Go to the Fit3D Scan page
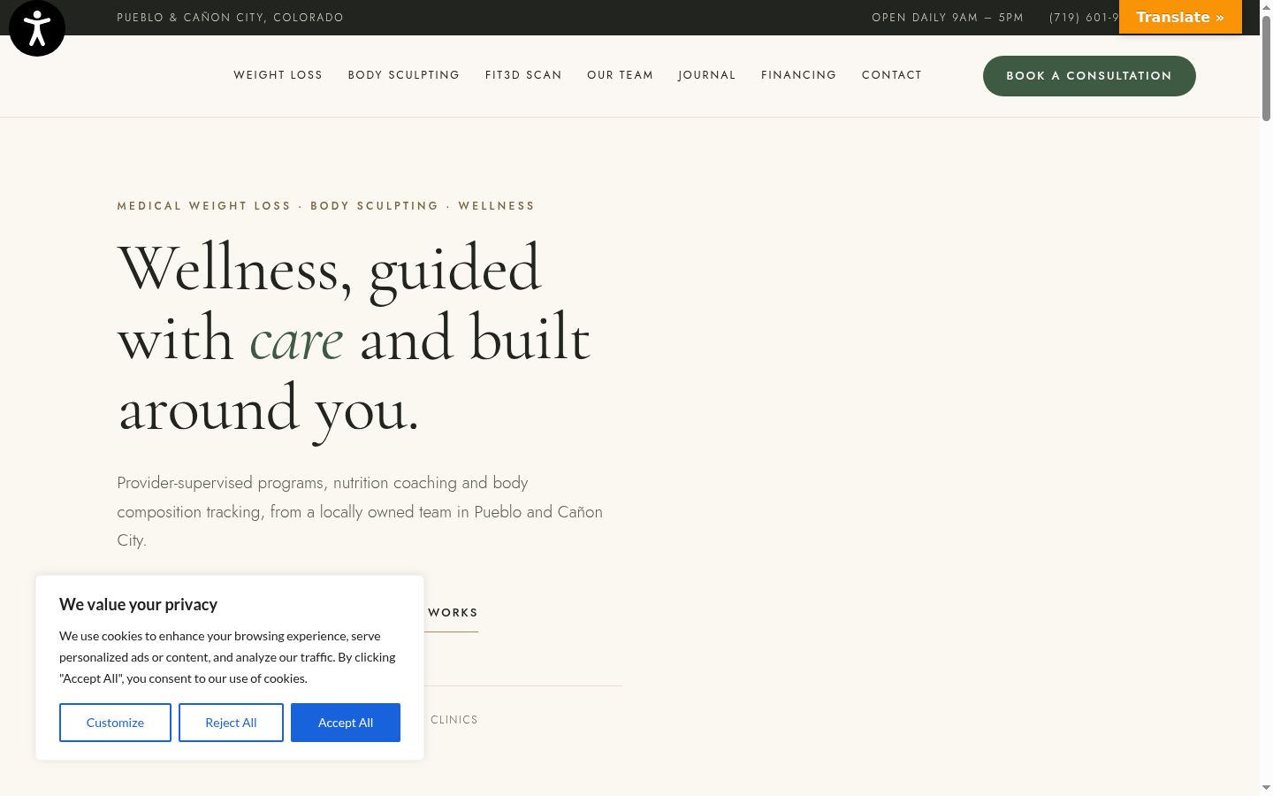 (x=523, y=75)
